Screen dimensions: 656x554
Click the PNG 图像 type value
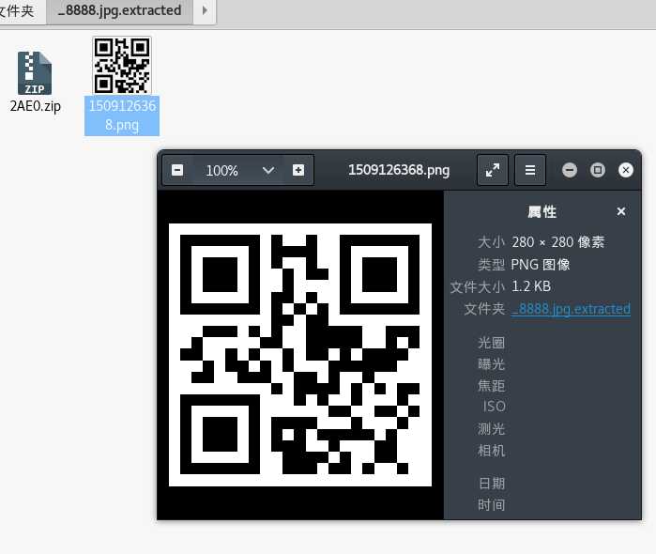(x=541, y=265)
